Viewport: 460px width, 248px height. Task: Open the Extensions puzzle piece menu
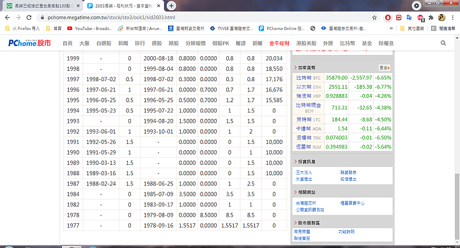coord(431,18)
